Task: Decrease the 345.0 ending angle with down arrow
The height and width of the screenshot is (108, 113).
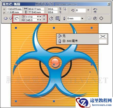Action: point(38,20)
